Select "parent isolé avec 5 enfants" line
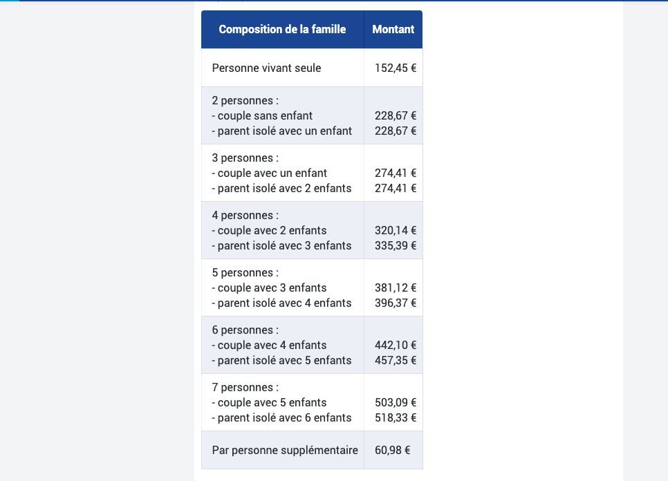 [x=282, y=361]
